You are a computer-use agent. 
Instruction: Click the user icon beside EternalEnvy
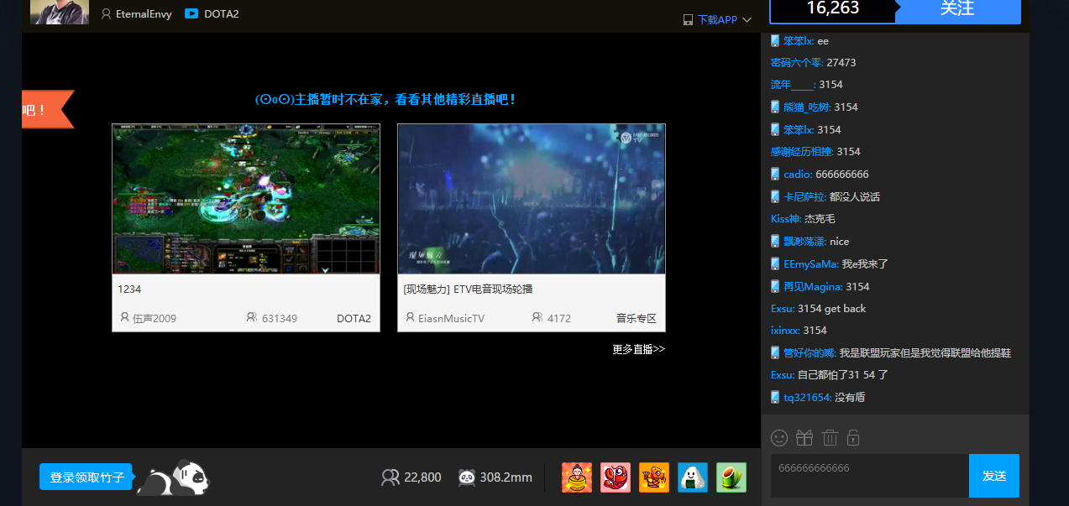tap(107, 13)
